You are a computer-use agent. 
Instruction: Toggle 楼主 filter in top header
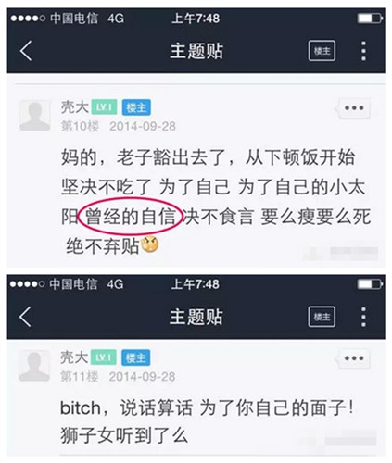coord(322,51)
